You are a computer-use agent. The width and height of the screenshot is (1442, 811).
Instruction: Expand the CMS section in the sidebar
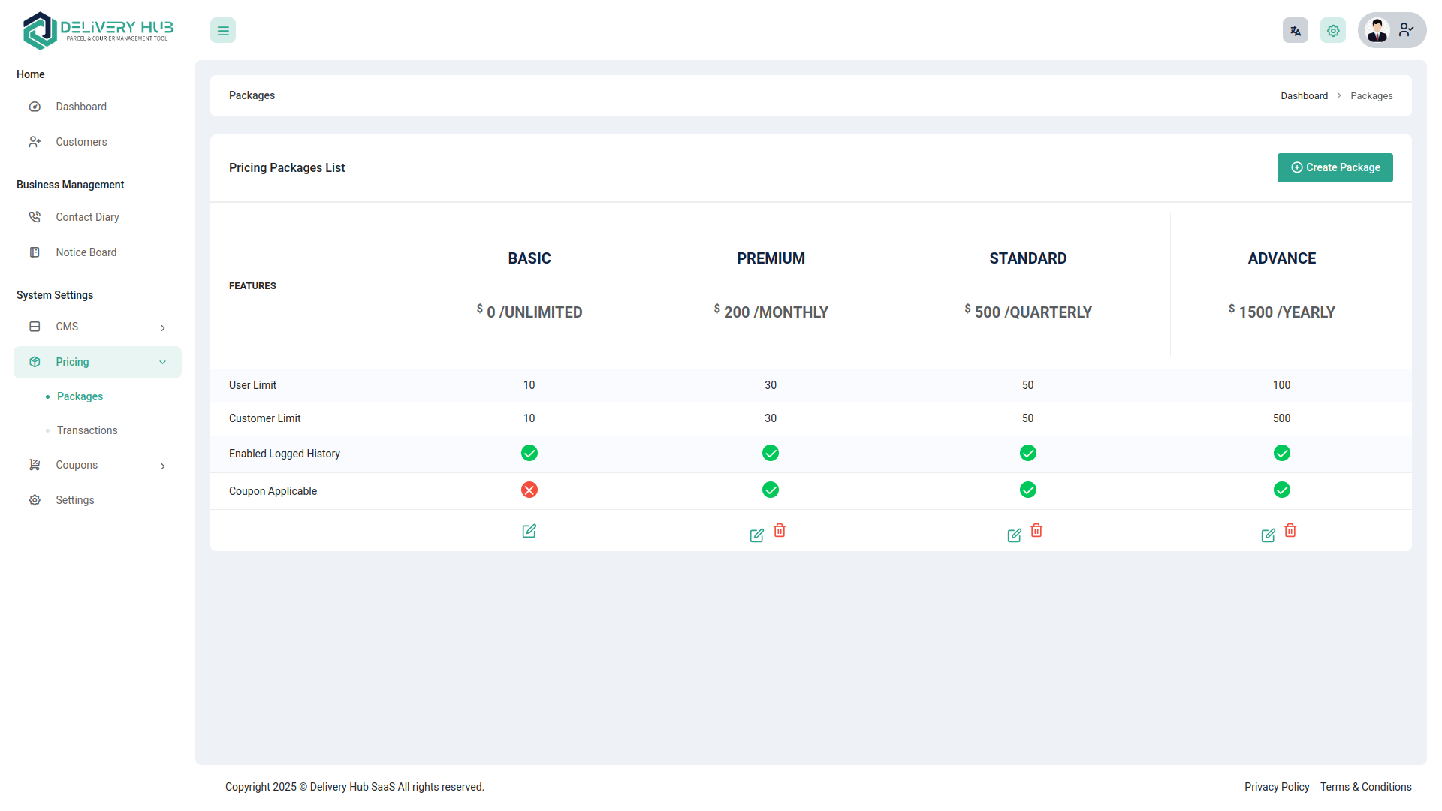(x=97, y=327)
